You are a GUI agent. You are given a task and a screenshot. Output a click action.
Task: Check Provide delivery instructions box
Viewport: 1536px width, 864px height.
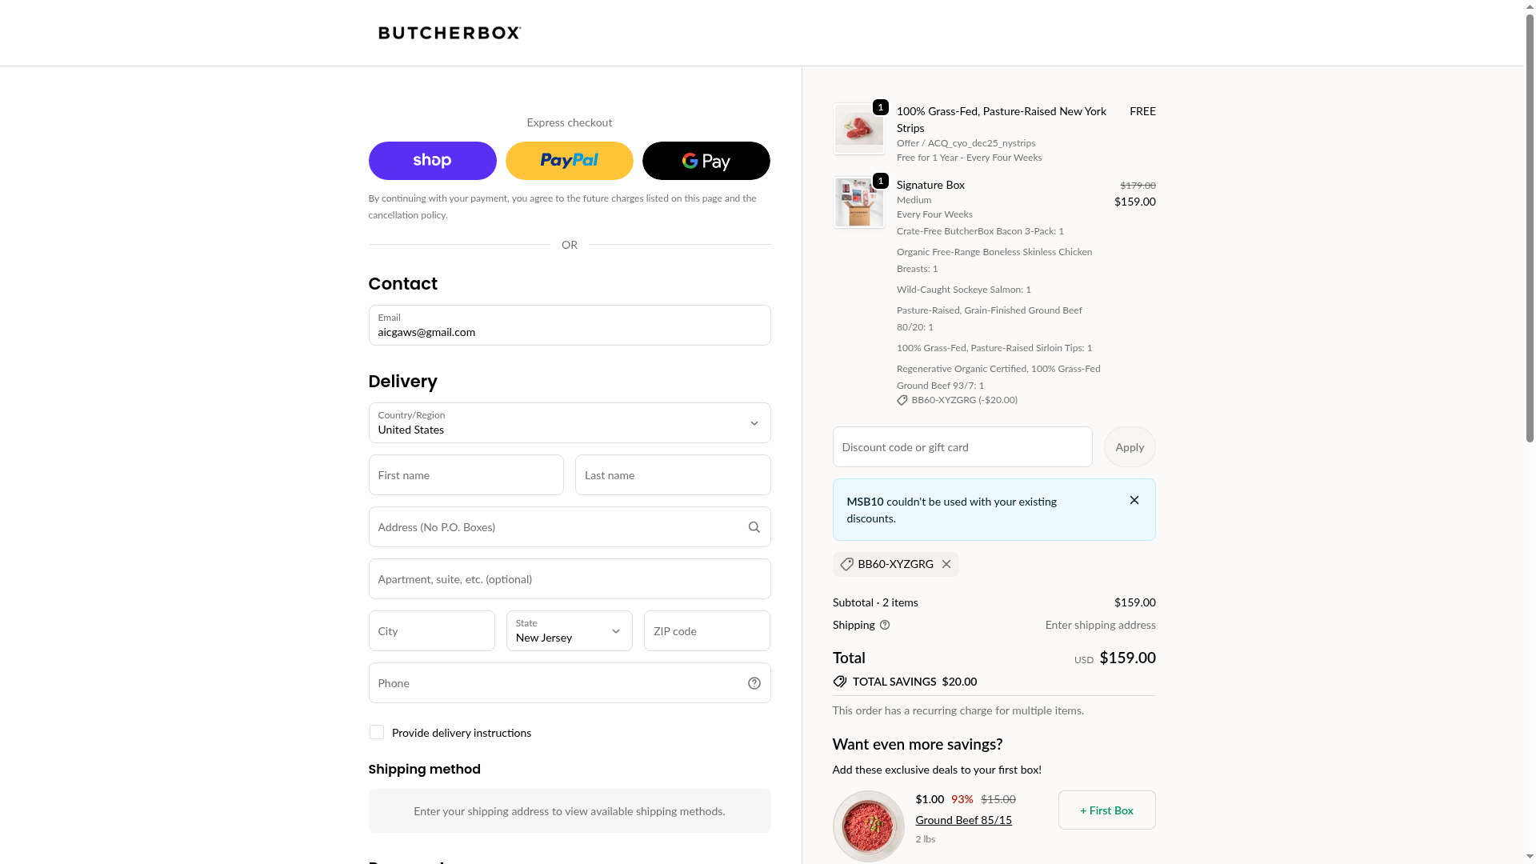coord(377,733)
